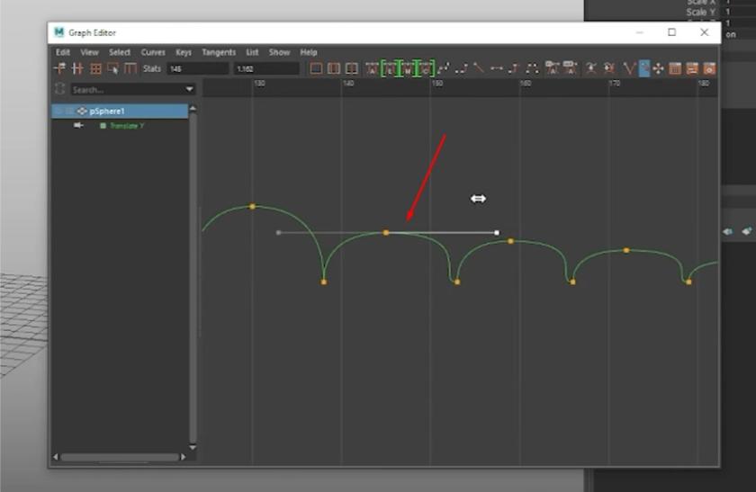Click the horizontal scrollbar right arrow
The image size is (756, 492).
click(184, 457)
